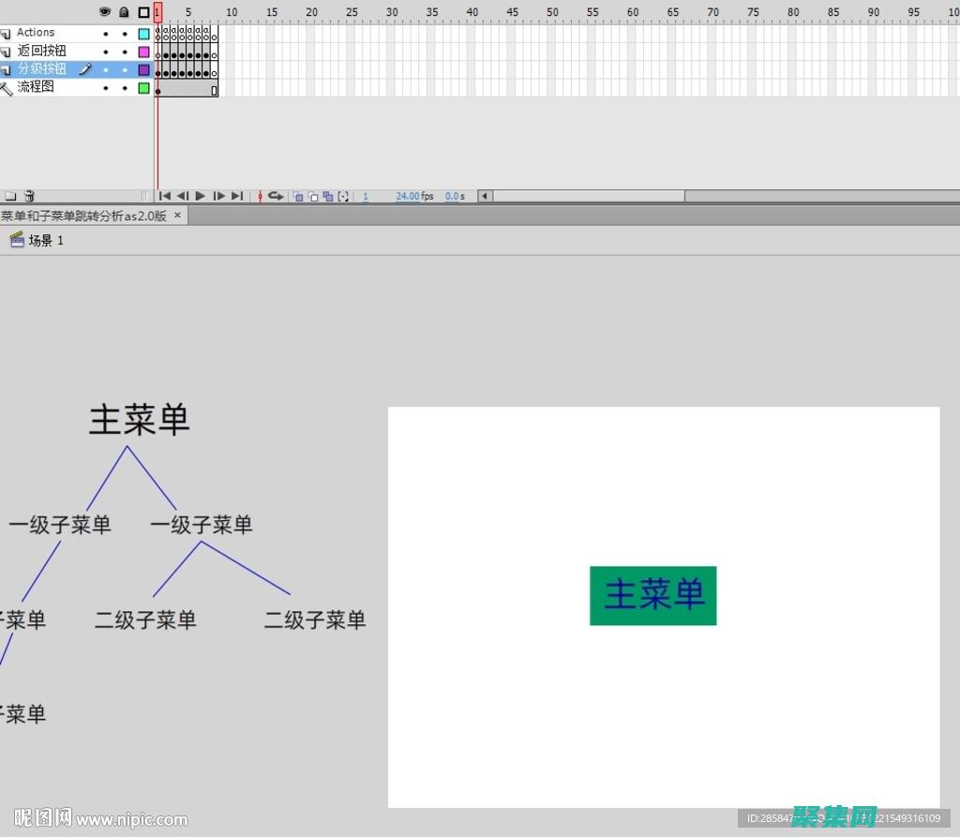
Task: Enable the Onion Skin Outlines icon
Action: coord(314,196)
